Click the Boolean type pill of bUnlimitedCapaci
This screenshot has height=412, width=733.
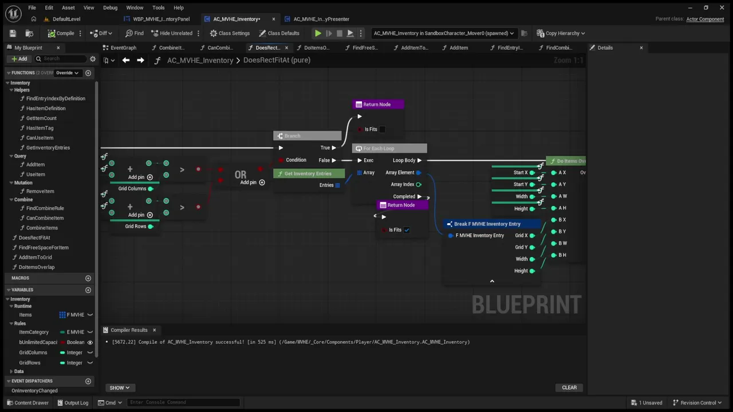coord(72,342)
